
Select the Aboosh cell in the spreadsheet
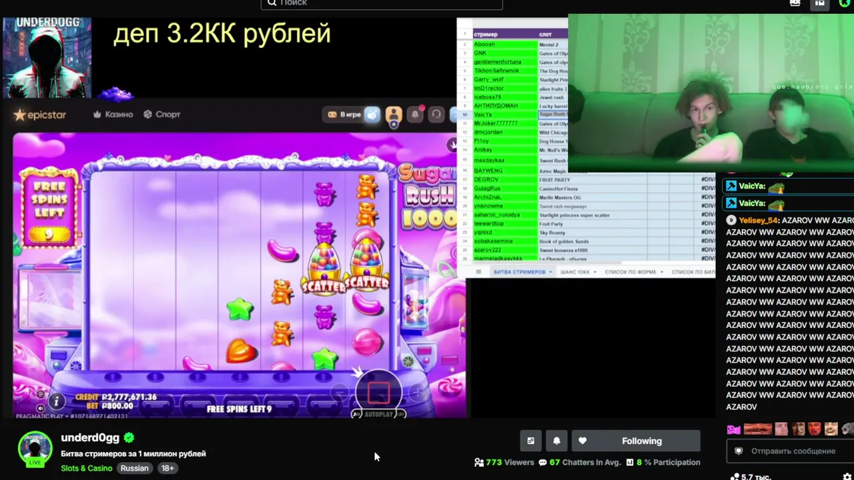point(504,45)
